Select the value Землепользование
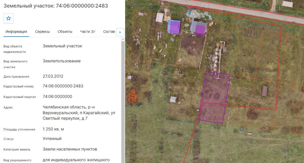The height and width of the screenshot is (163, 304). point(62,61)
